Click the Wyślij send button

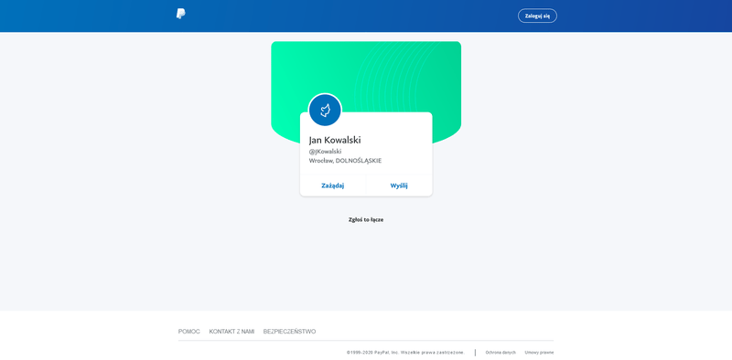point(399,185)
